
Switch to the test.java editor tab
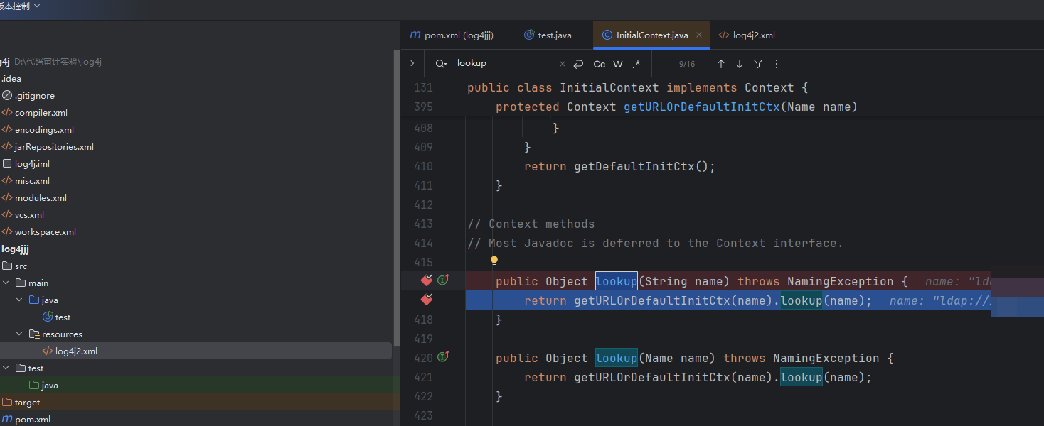[x=547, y=35]
